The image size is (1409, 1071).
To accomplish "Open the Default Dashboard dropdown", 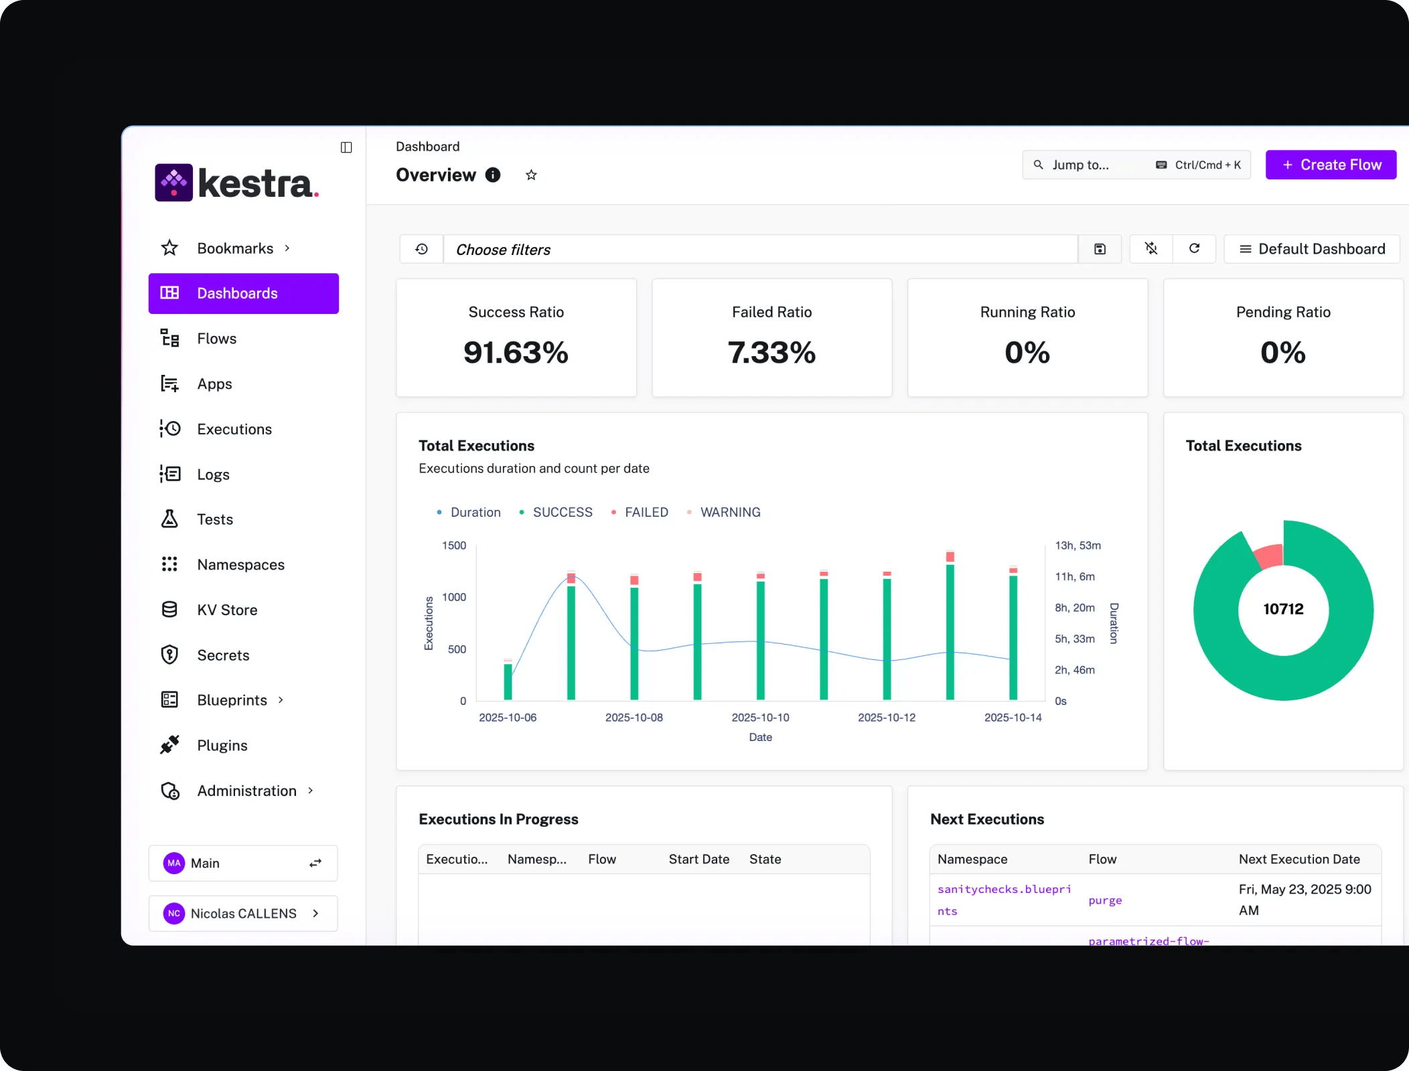I will point(1312,249).
